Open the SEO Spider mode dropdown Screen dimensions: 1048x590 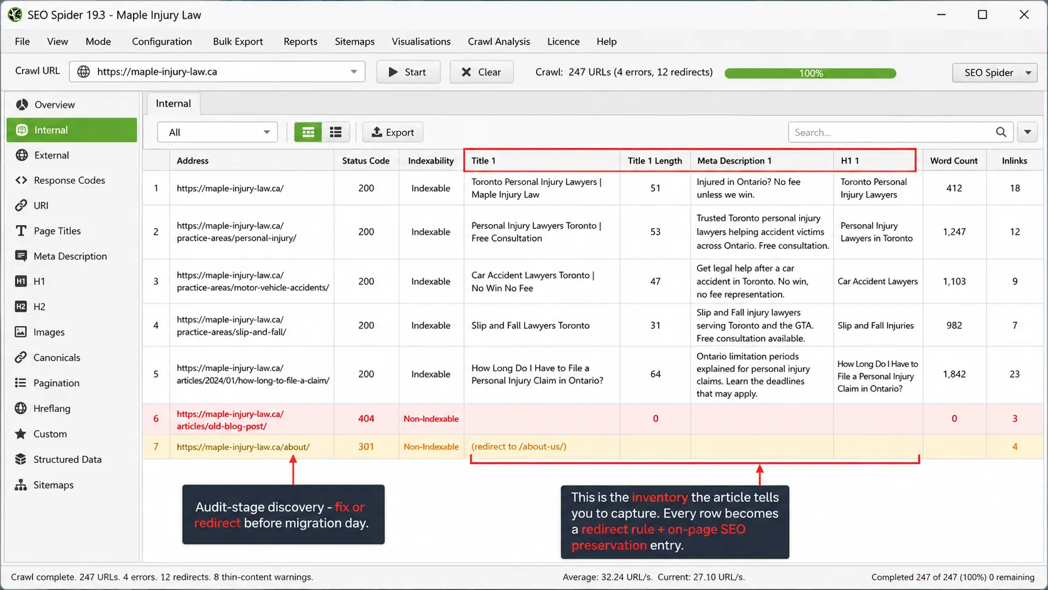point(995,72)
